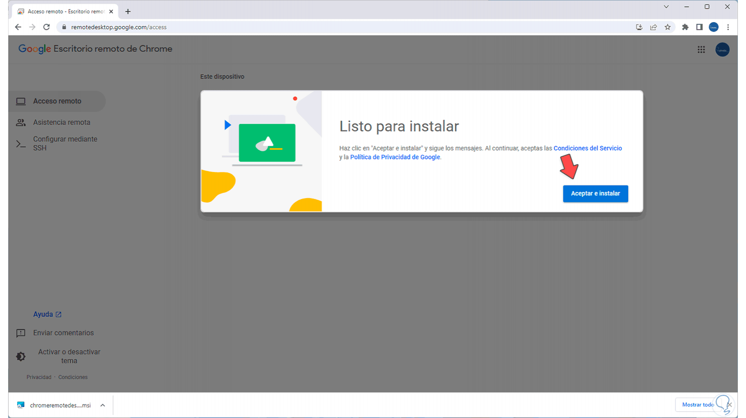
Task: Click the theme brightness icon
Action: [21, 357]
